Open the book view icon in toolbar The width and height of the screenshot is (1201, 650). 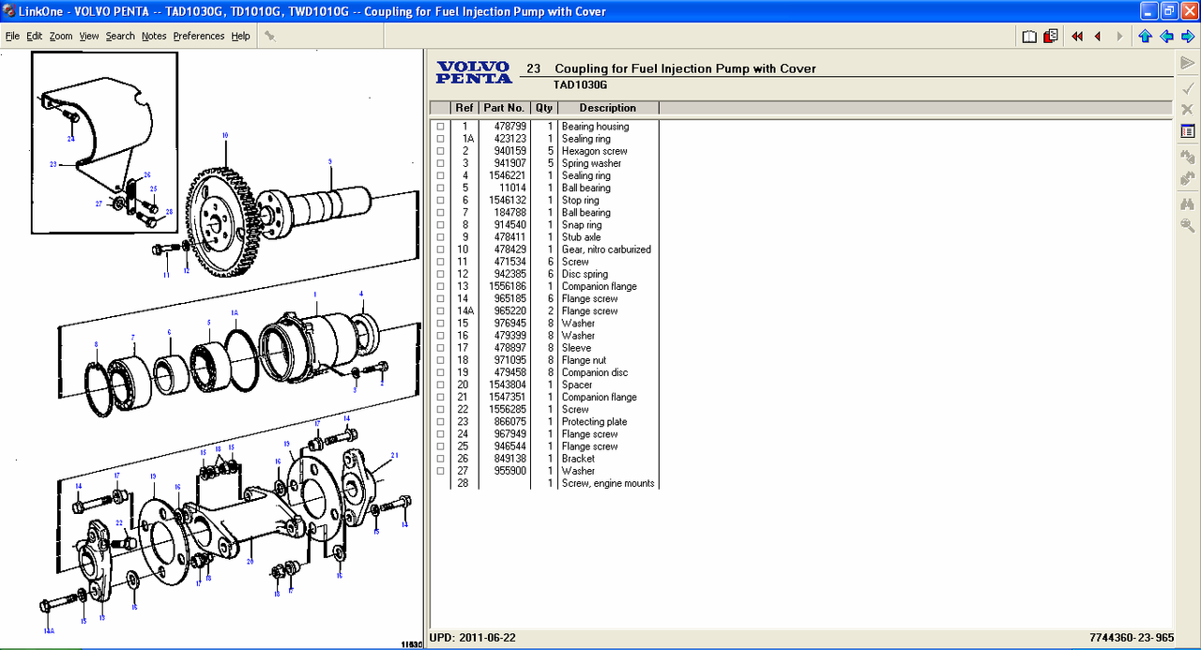(x=1029, y=36)
